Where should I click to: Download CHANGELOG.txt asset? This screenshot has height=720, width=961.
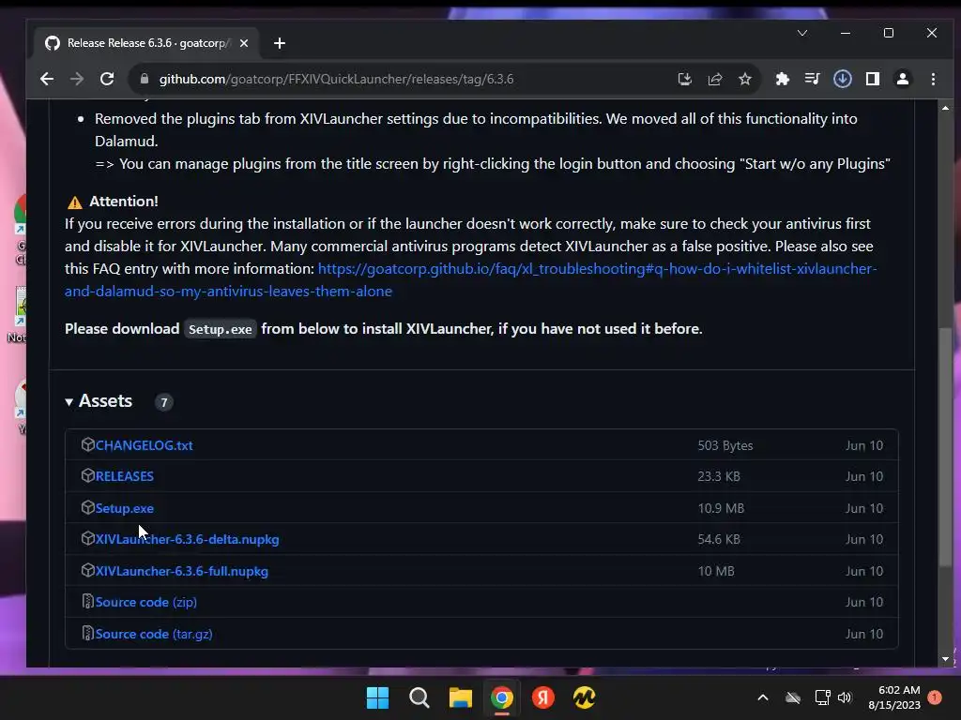pos(144,445)
